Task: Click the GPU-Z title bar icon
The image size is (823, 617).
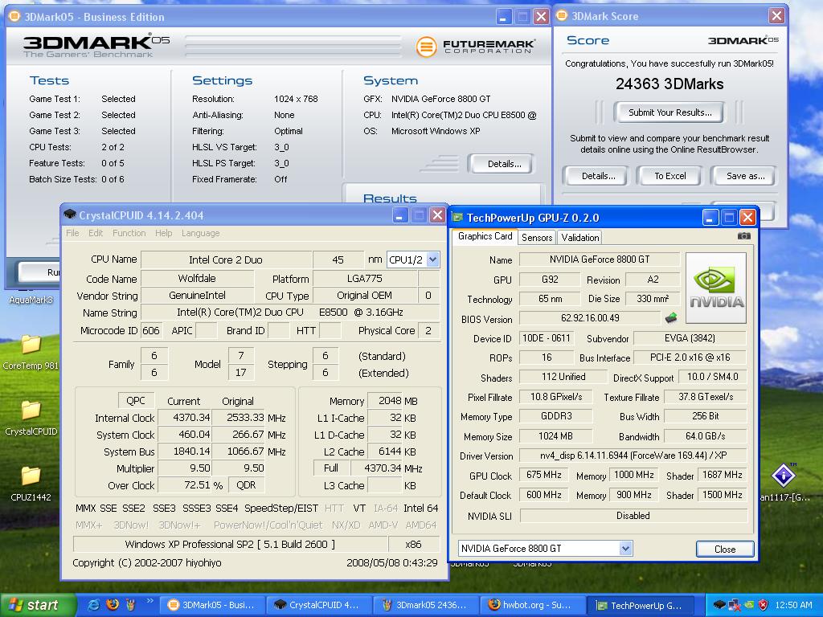Action: (457, 217)
